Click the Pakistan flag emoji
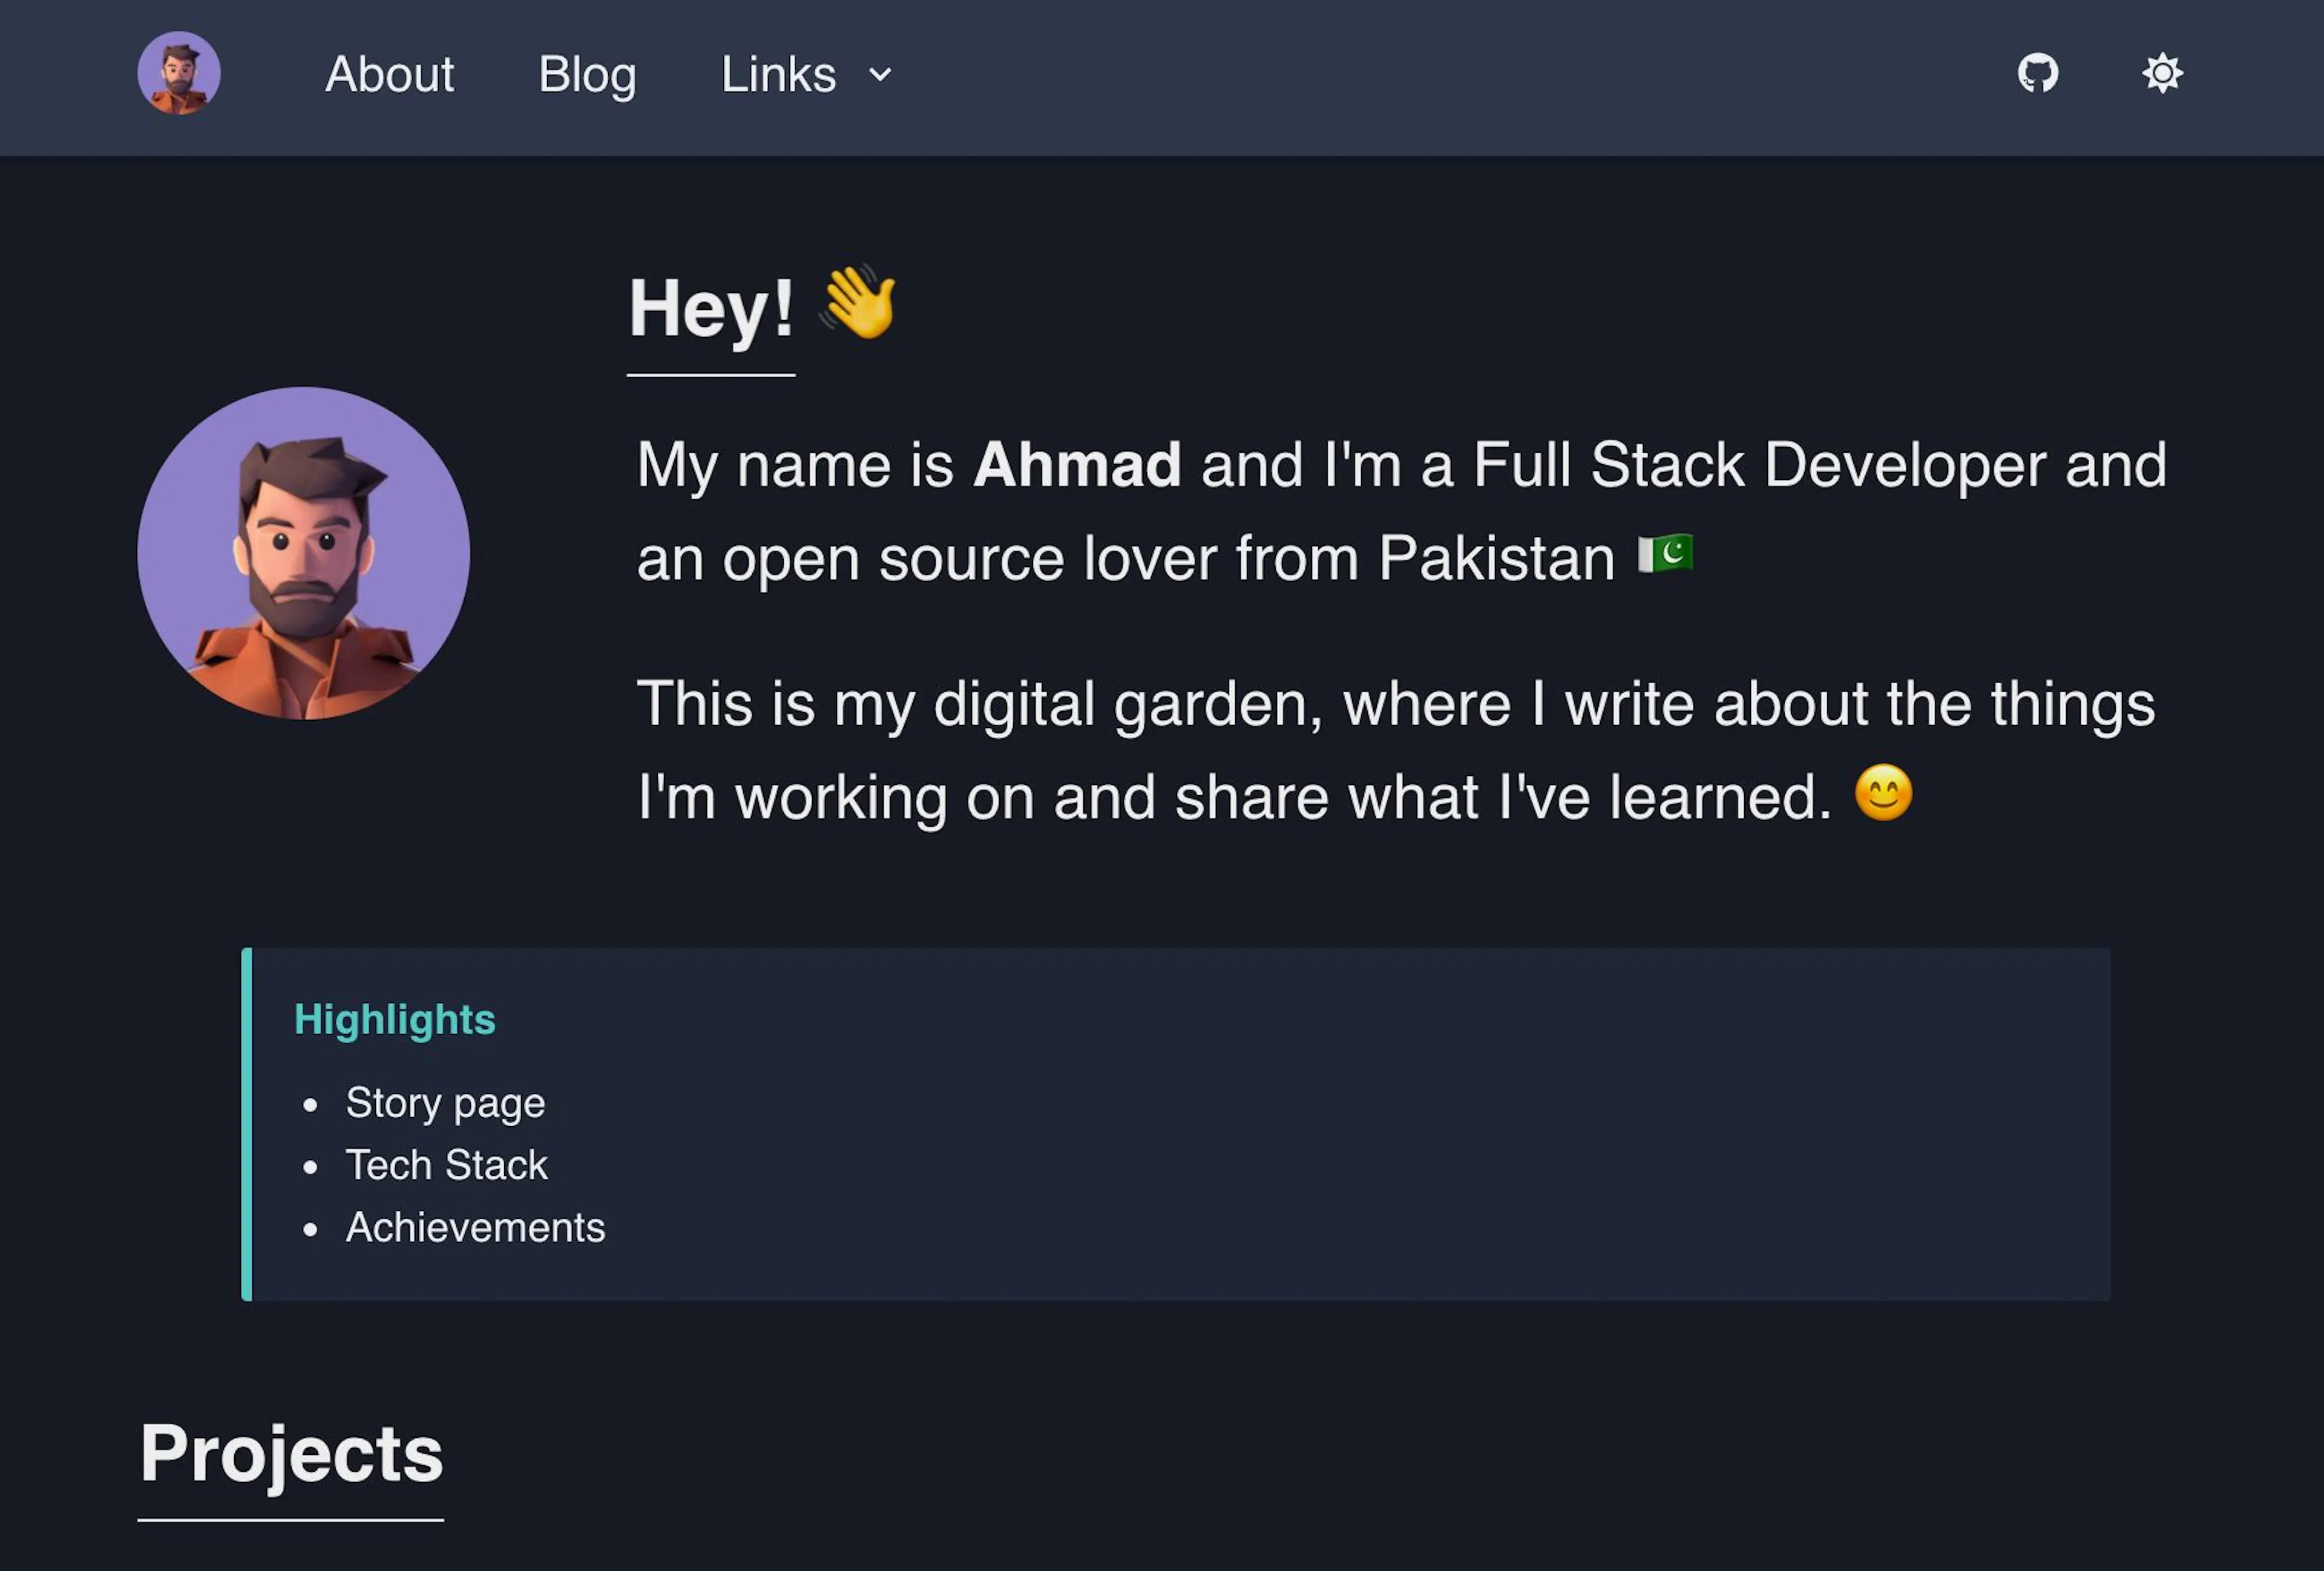The width and height of the screenshot is (2324, 1571). [1665, 555]
